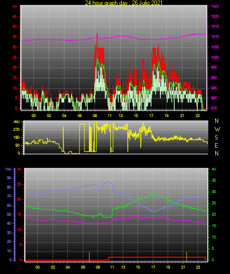Viewport: 230px width, 274px height.
Task: Click the blue 20 label on humidity axis
Action: [9, 242]
